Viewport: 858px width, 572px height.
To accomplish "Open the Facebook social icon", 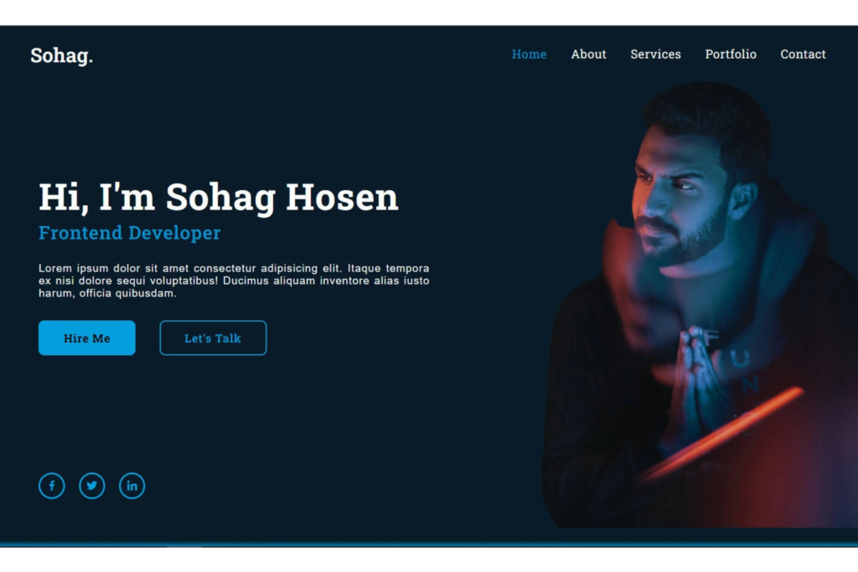I will (51, 486).
